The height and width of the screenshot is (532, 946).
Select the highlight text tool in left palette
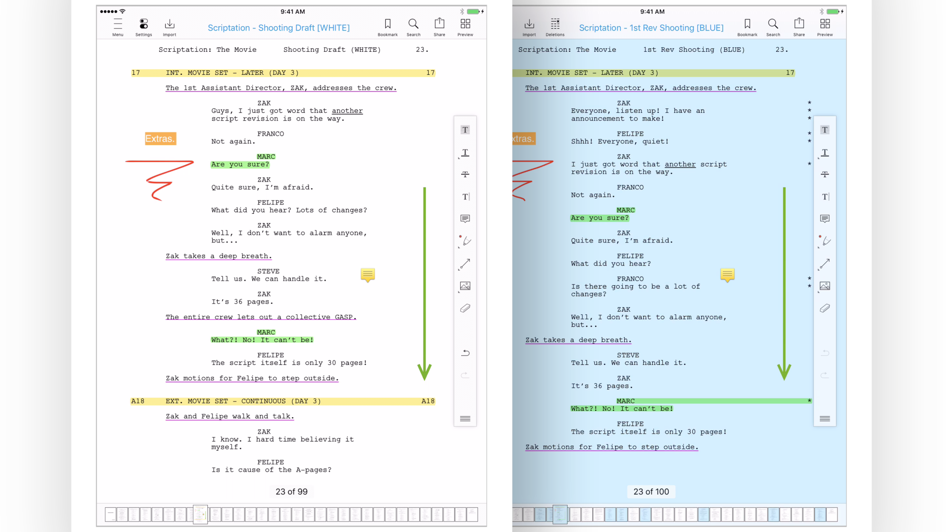[x=465, y=130]
